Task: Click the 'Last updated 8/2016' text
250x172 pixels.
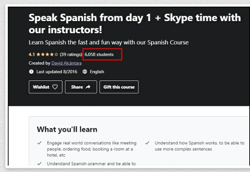Action: pyautogui.click(x=57, y=72)
